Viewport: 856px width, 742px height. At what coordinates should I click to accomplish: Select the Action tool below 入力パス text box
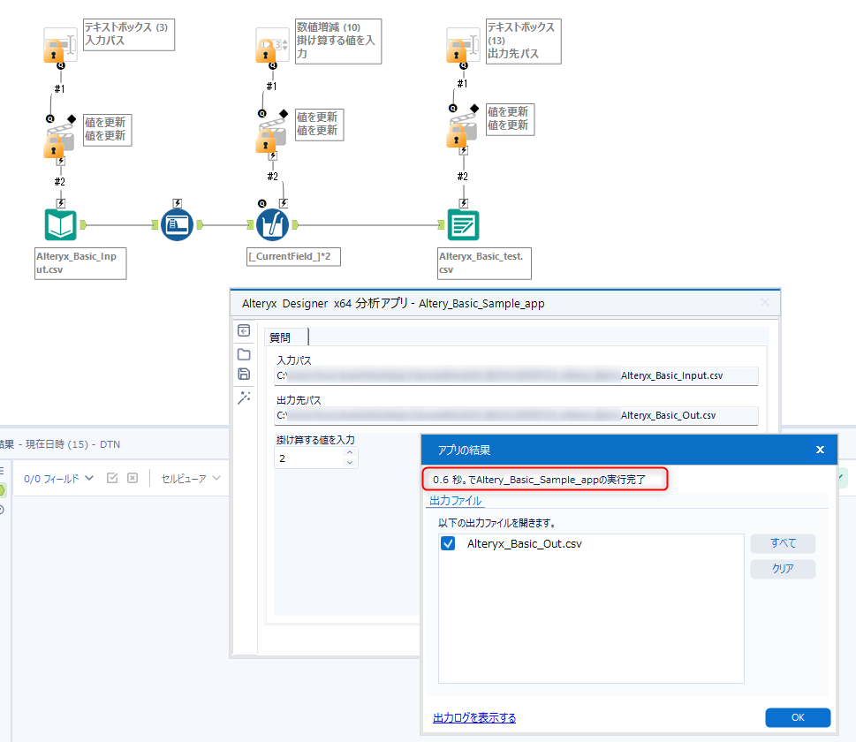pyautogui.click(x=59, y=140)
